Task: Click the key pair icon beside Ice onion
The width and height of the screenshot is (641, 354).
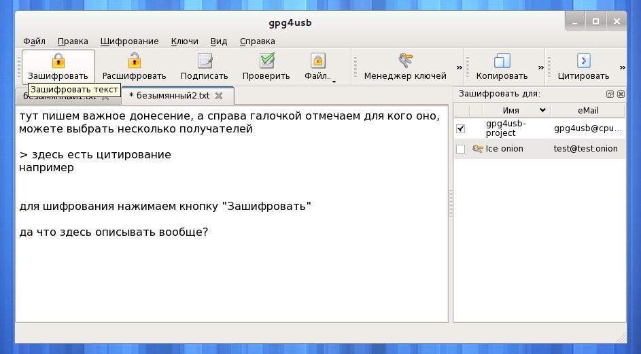Action: [x=477, y=149]
